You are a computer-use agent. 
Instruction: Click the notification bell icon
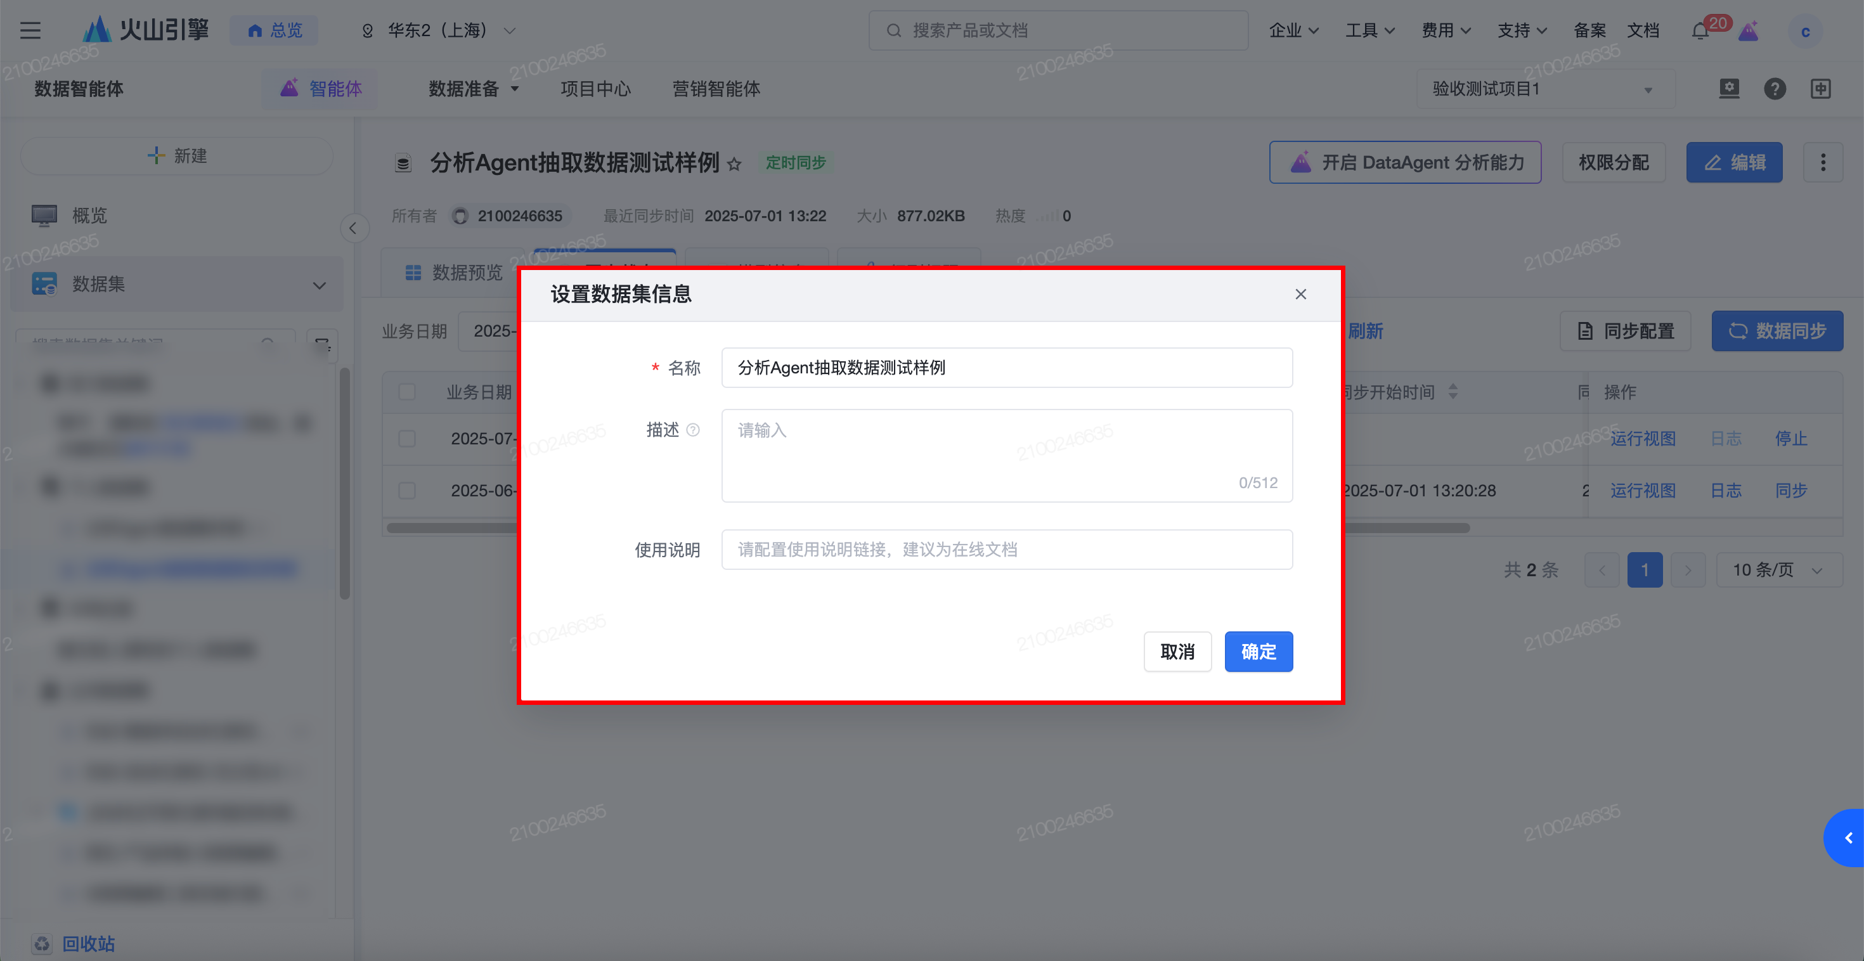pos(1700,31)
